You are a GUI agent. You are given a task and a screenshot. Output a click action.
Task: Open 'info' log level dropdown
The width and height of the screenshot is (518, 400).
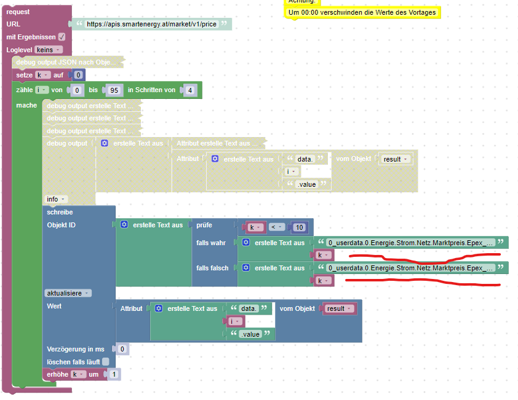coord(56,199)
